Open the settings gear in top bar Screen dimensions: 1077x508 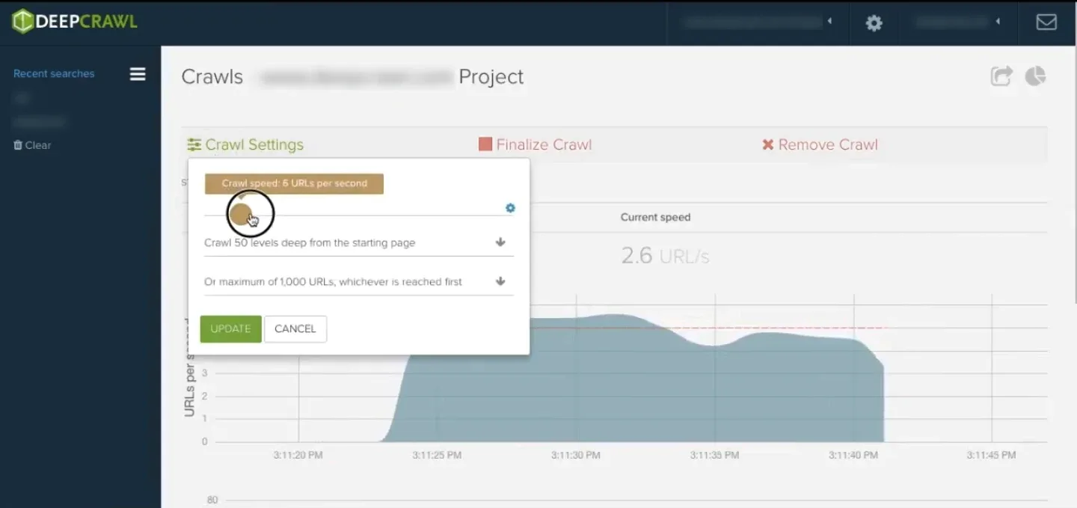pyautogui.click(x=874, y=23)
